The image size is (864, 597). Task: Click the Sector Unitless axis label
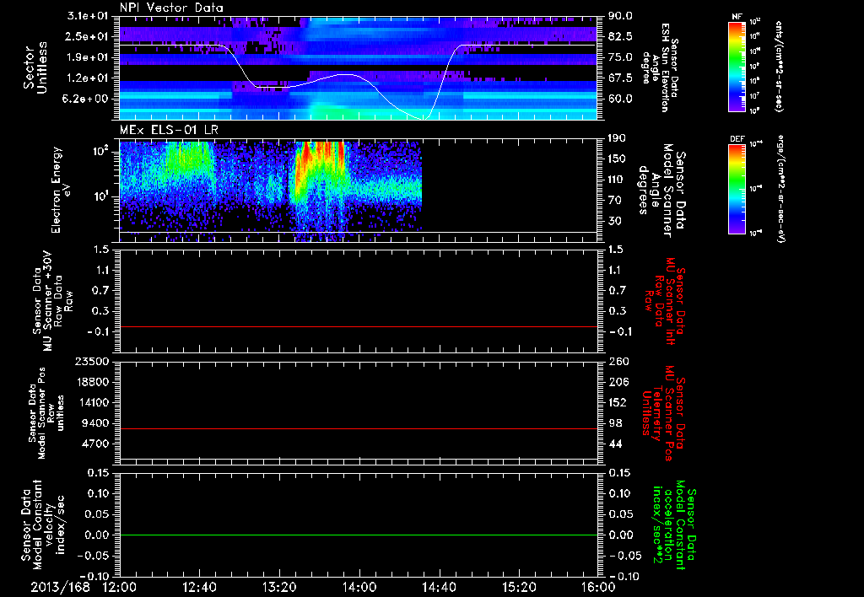pyautogui.click(x=34, y=66)
